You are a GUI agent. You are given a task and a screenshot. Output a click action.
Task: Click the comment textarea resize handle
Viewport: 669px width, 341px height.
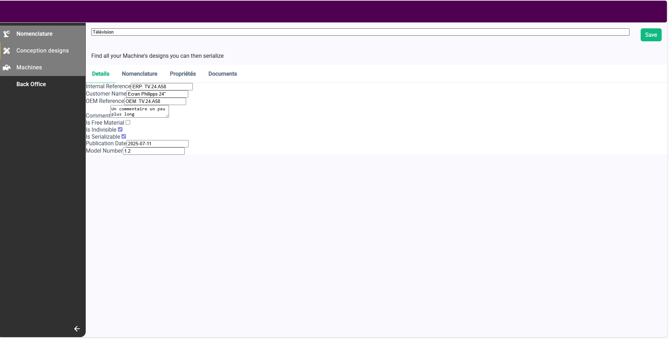coord(167,116)
